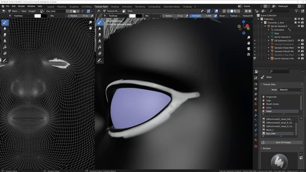The image size is (306, 172).
Task: Click the pan hand icon in image editor
Action: (x=90, y=28)
